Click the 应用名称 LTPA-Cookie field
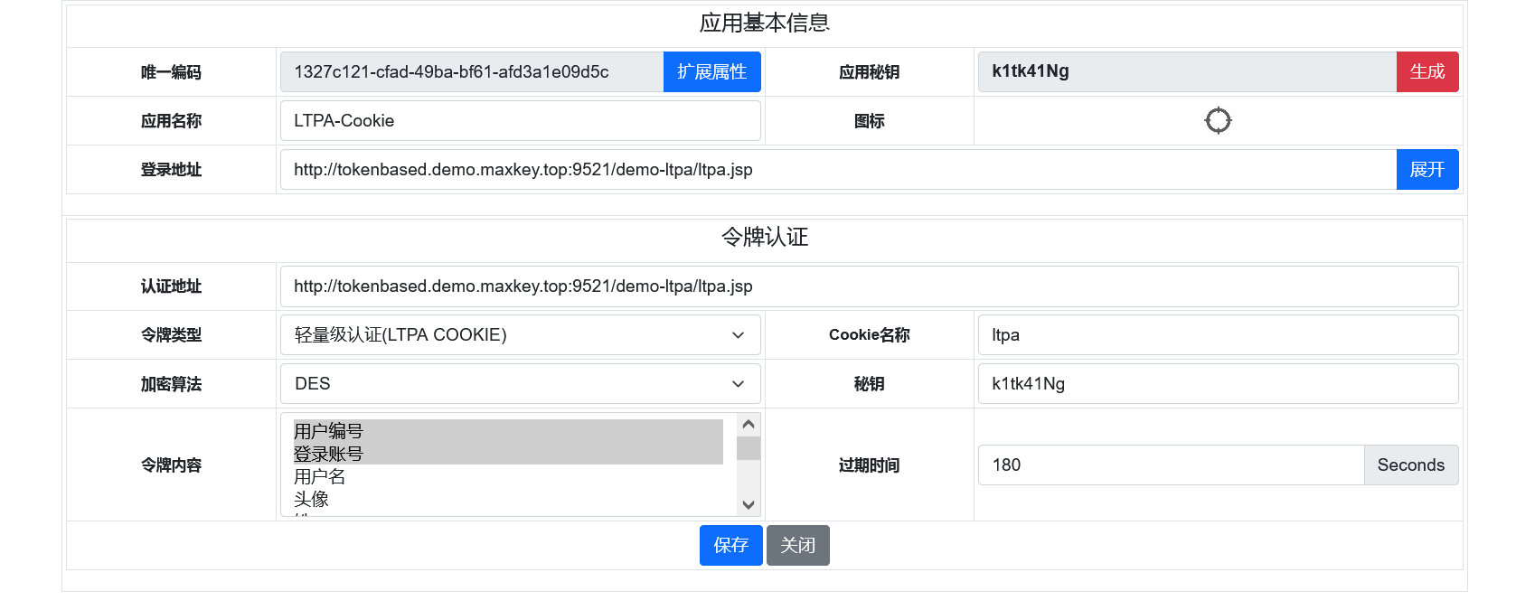 tap(520, 121)
